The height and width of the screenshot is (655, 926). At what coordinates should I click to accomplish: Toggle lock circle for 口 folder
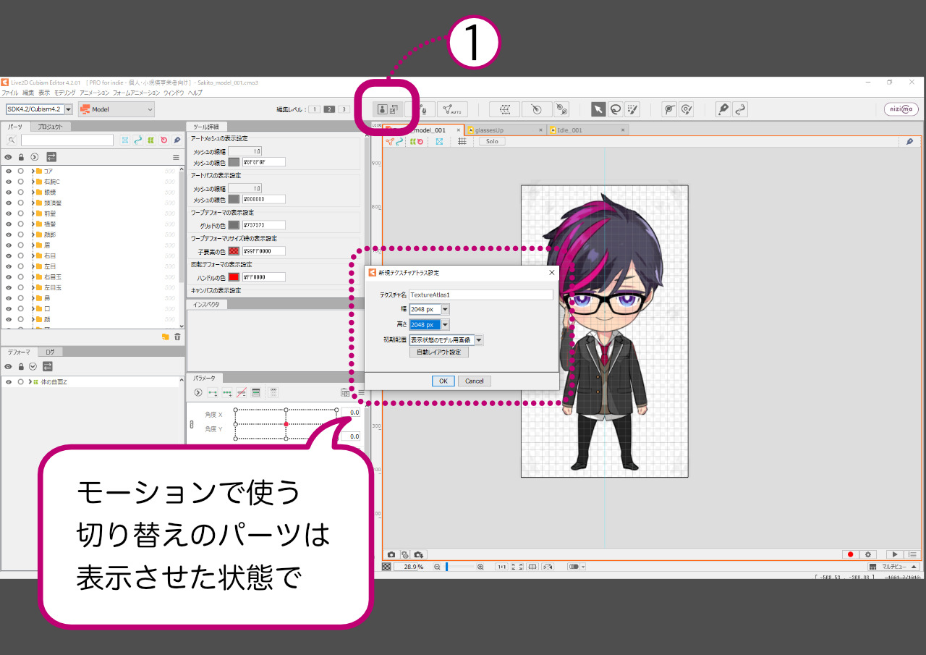pyautogui.click(x=21, y=308)
